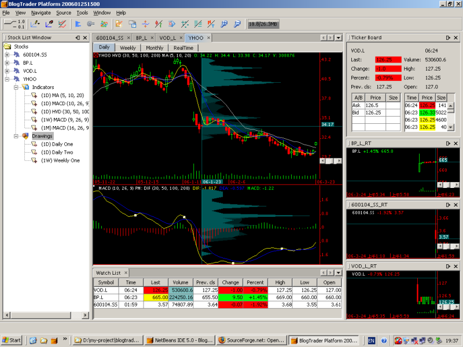
Task: Collapse the Indicators tree folder
Action: 16,87
